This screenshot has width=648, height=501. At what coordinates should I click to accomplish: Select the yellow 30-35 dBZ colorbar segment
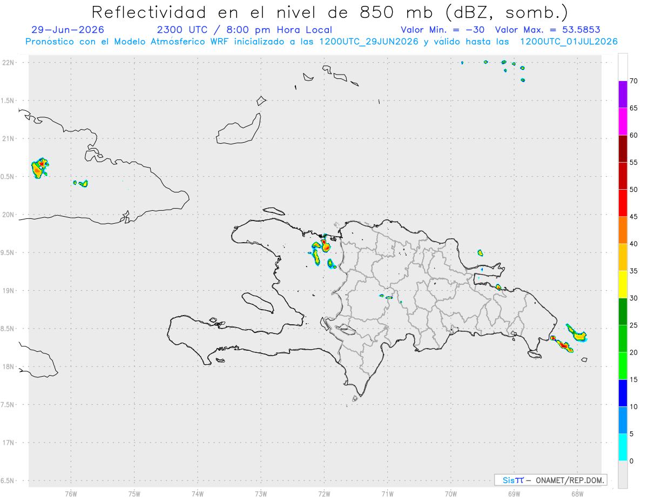(623, 284)
